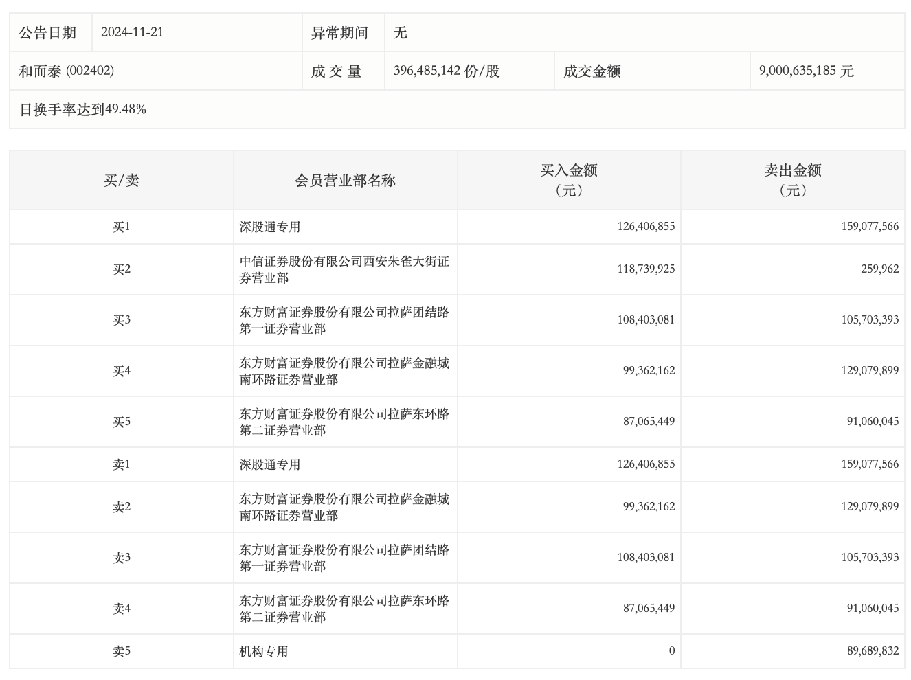The height and width of the screenshot is (680, 911).
Task: Open the 中信证券西安朱雀大街证券营业部 entry
Action: click(342, 269)
